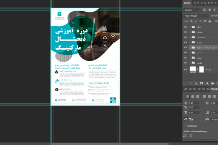Open the Pass Through blend mode dropdown
The height and width of the screenshot is (145, 218).
[x=196, y=16]
